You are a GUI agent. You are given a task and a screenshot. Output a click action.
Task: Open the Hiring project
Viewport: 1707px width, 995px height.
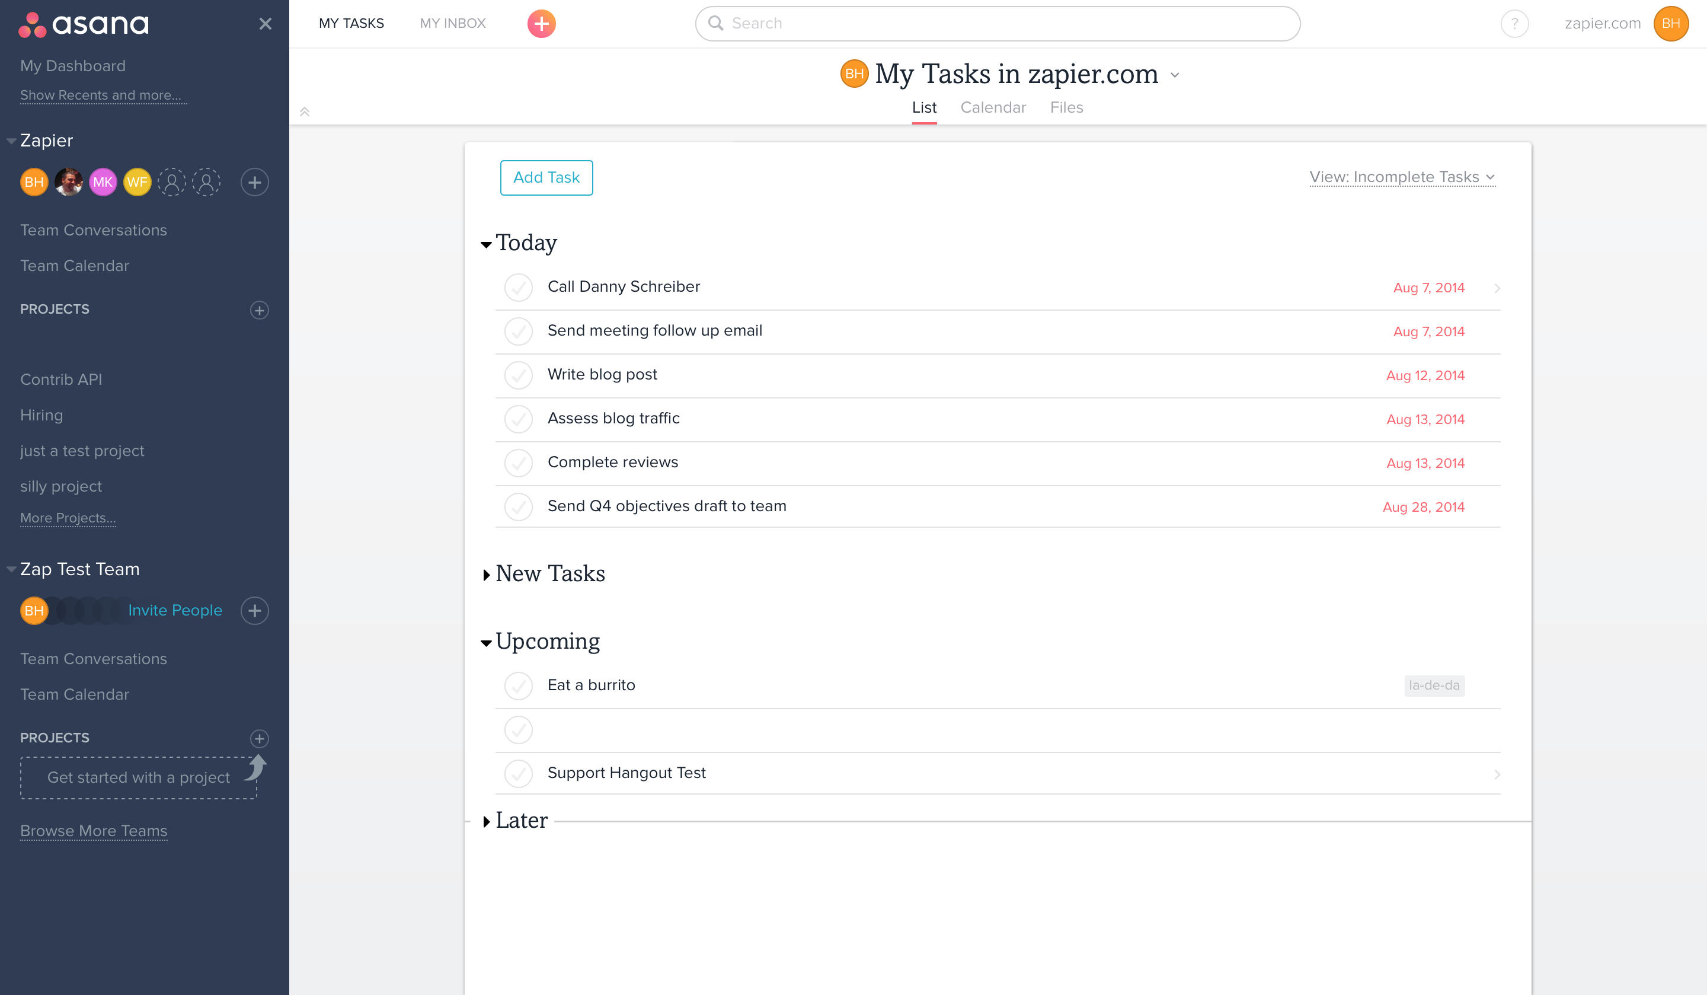point(41,416)
